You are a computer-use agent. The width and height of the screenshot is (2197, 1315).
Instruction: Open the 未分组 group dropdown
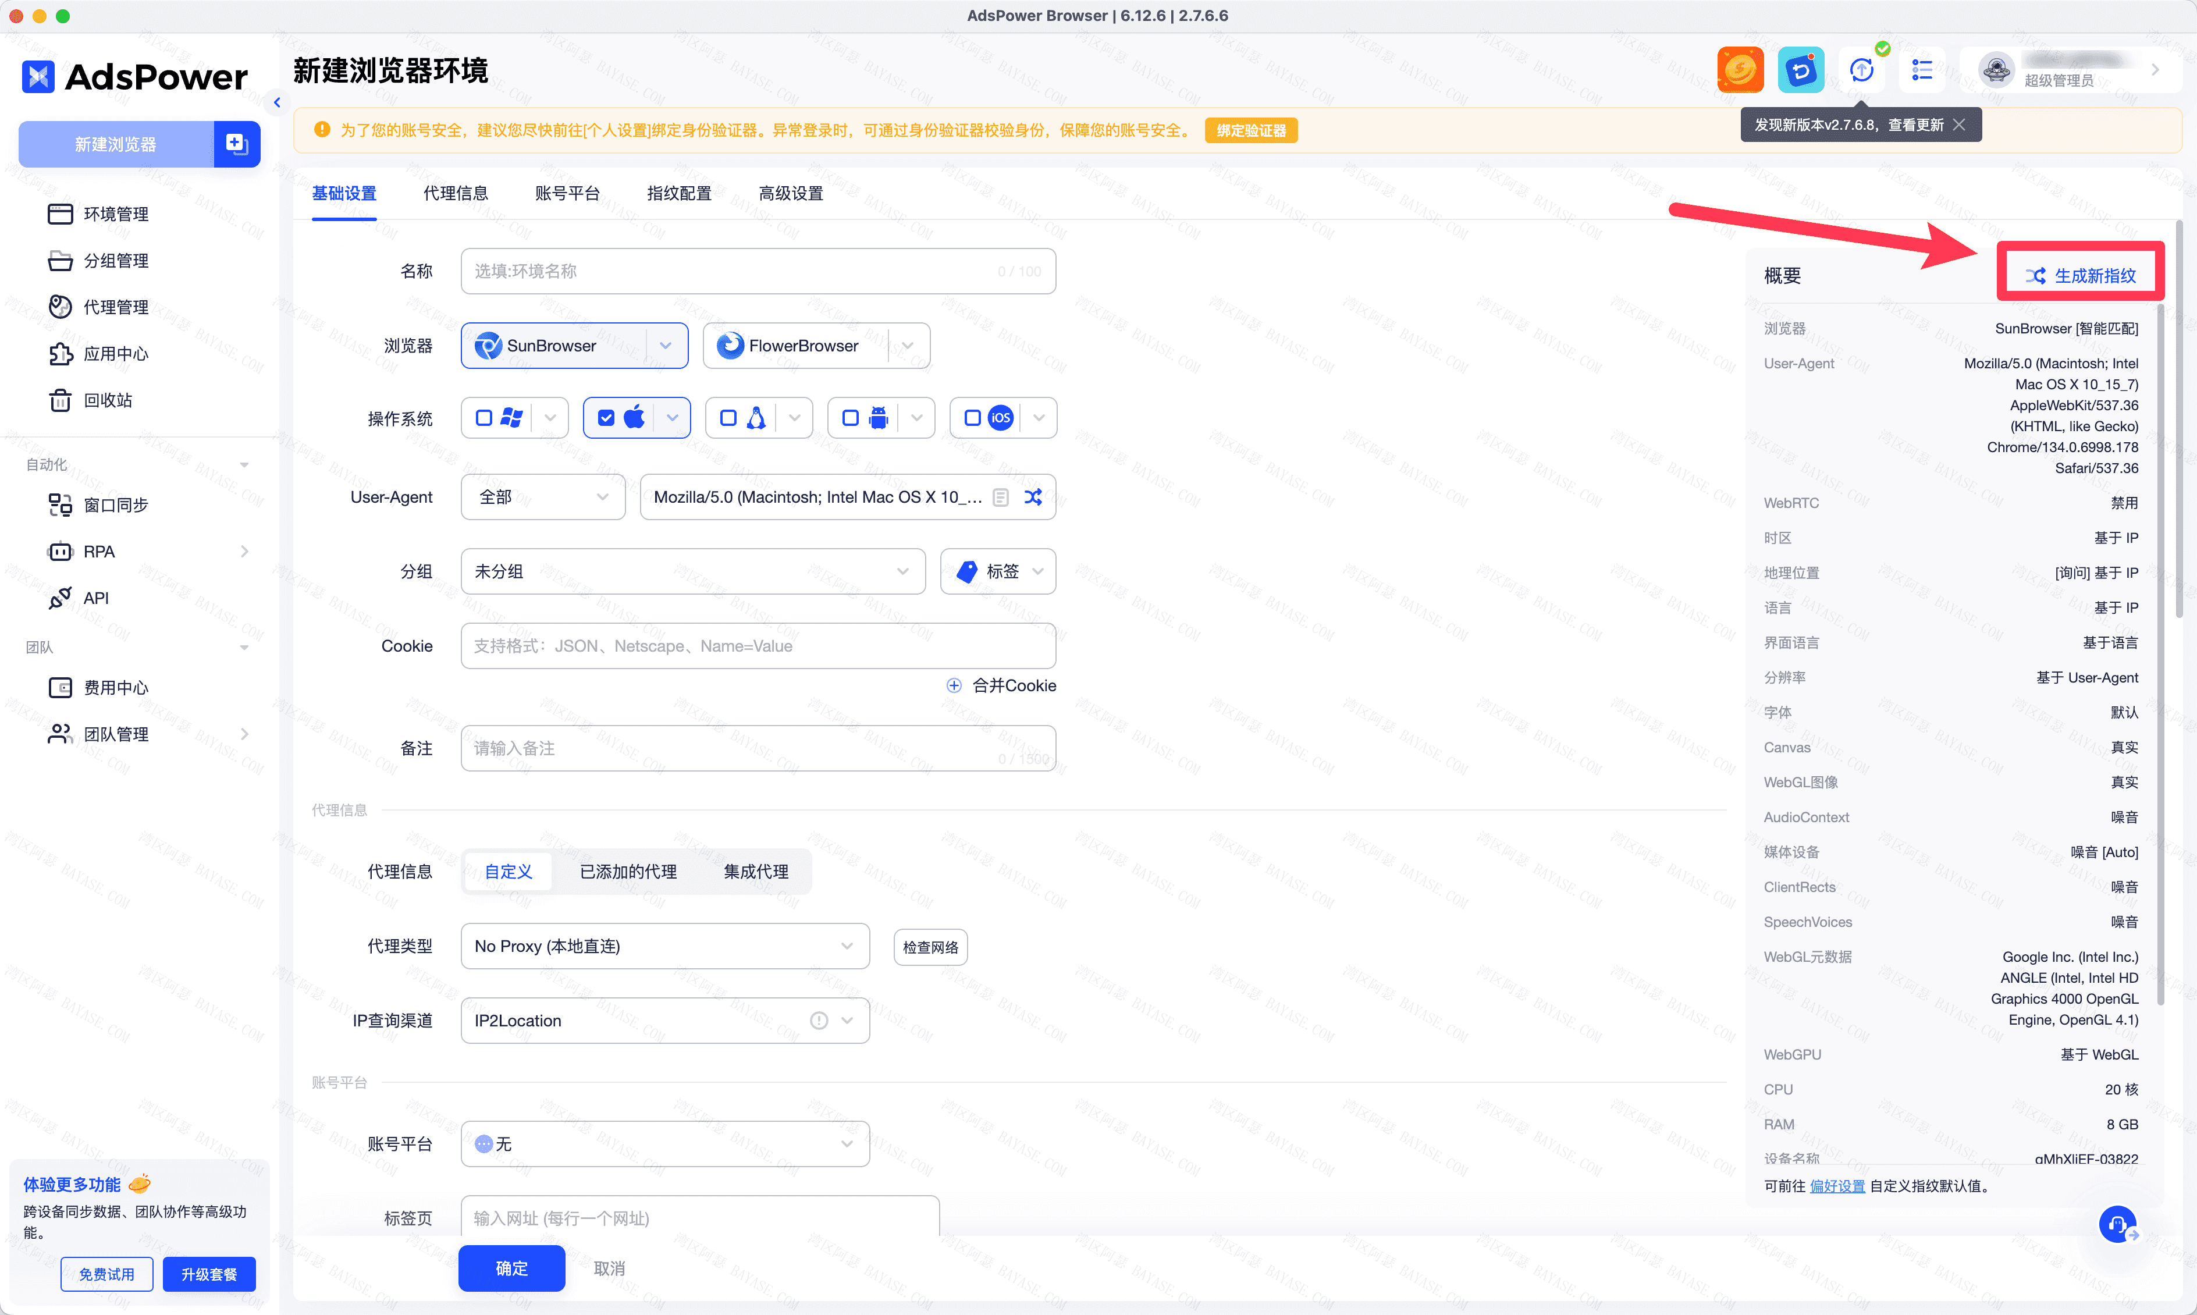693,571
